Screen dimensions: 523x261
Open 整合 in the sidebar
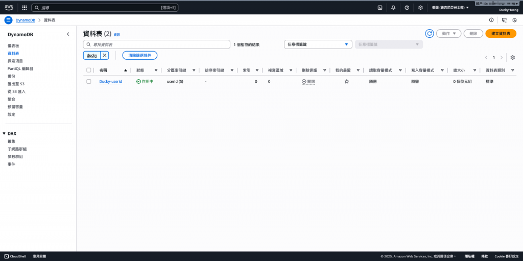(11, 99)
